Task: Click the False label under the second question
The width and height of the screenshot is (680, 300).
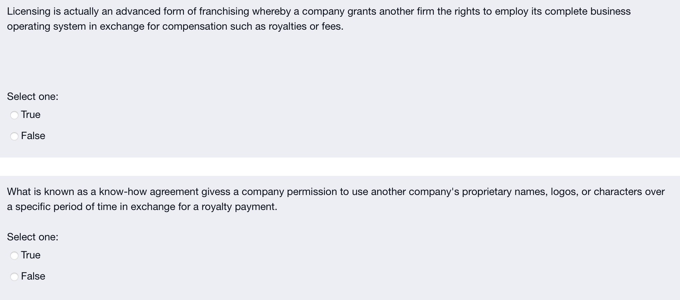Action: [33, 276]
